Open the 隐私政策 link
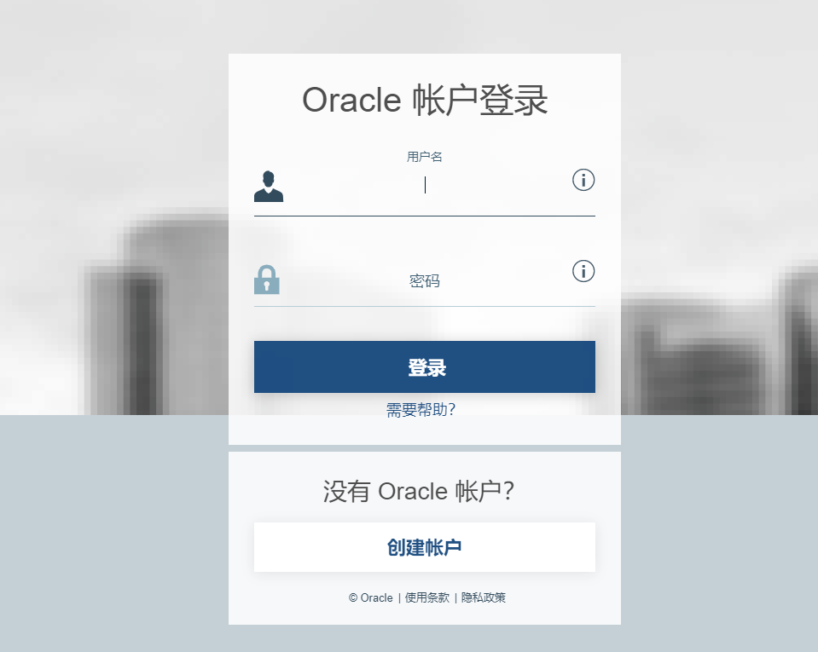Screen dimensions: 818x652 point(483,597)
